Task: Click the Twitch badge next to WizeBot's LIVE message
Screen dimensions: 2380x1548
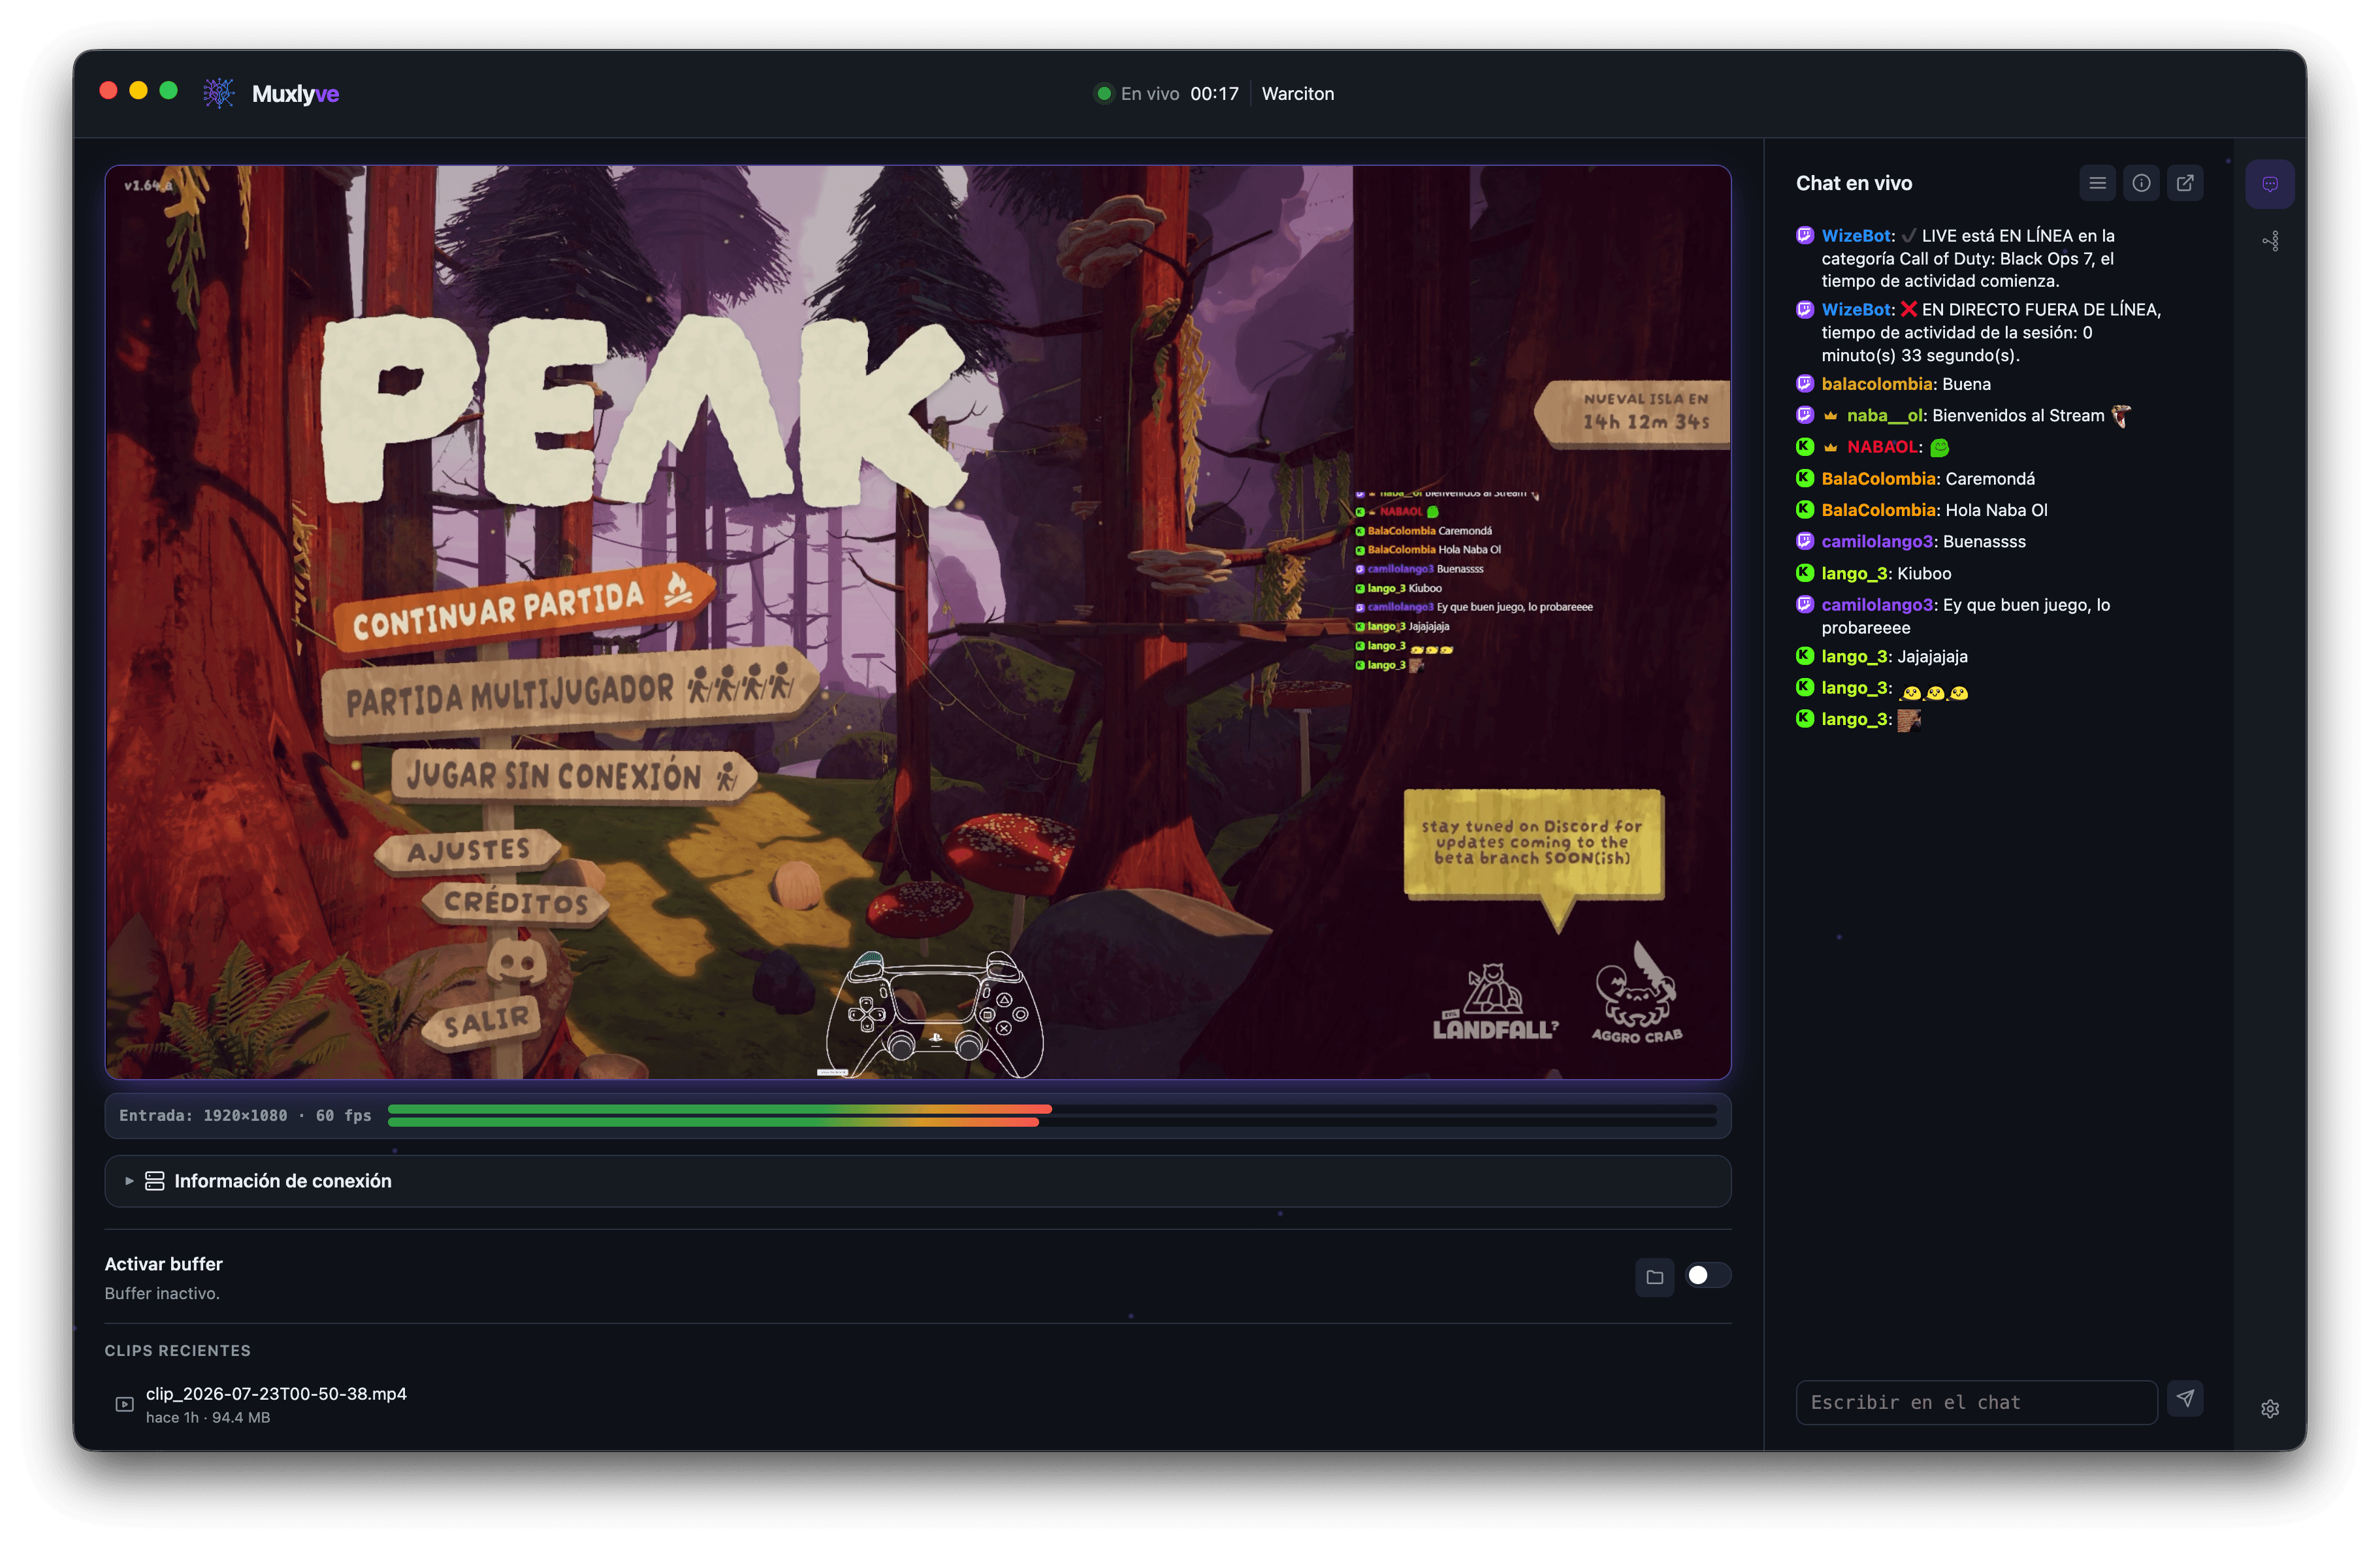Action: (1805, 235)
